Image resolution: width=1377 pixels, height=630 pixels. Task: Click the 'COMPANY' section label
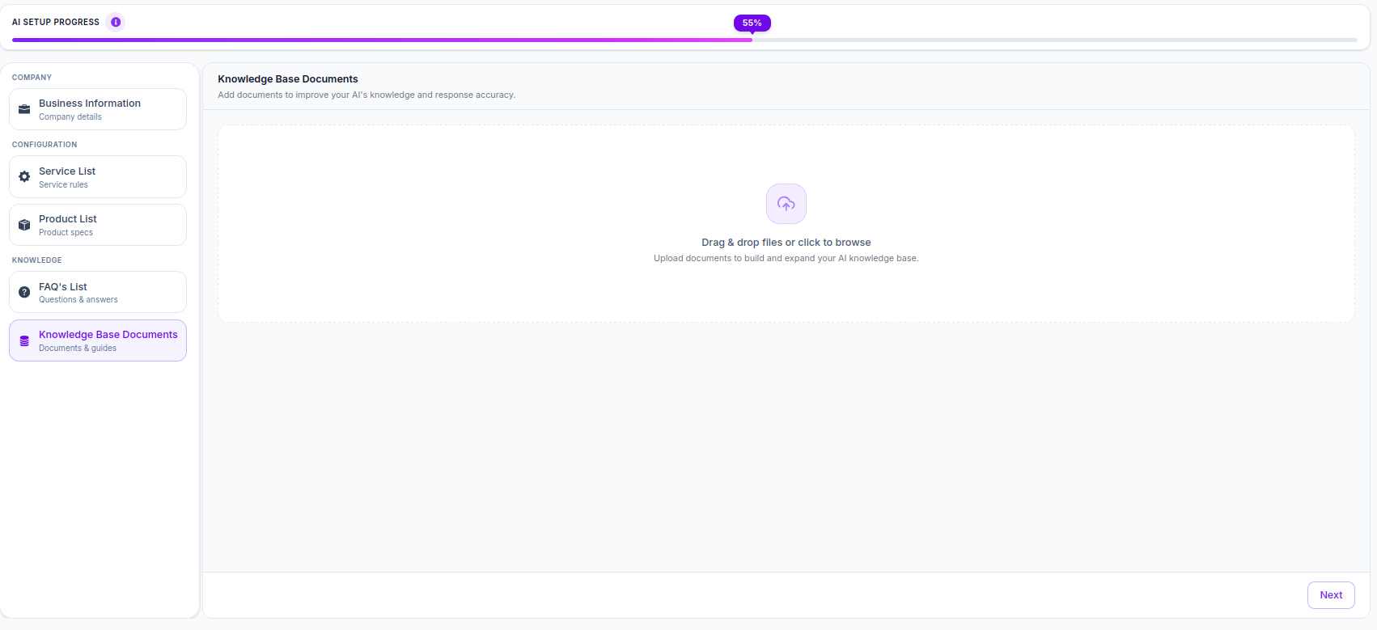[32, 78]
